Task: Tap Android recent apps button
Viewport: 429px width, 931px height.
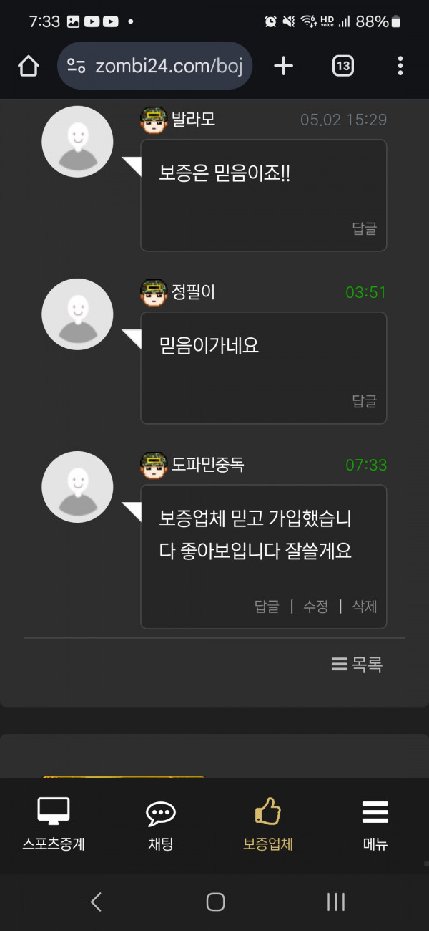Action: 336,902
